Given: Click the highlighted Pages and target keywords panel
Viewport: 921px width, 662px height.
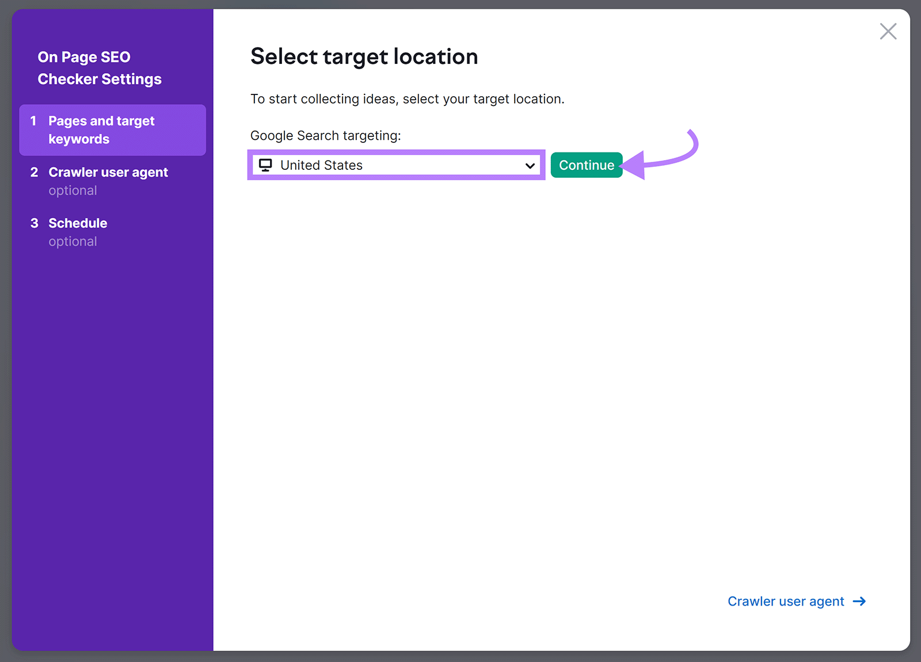Looking at the screenshot, I should coord(112,130).
